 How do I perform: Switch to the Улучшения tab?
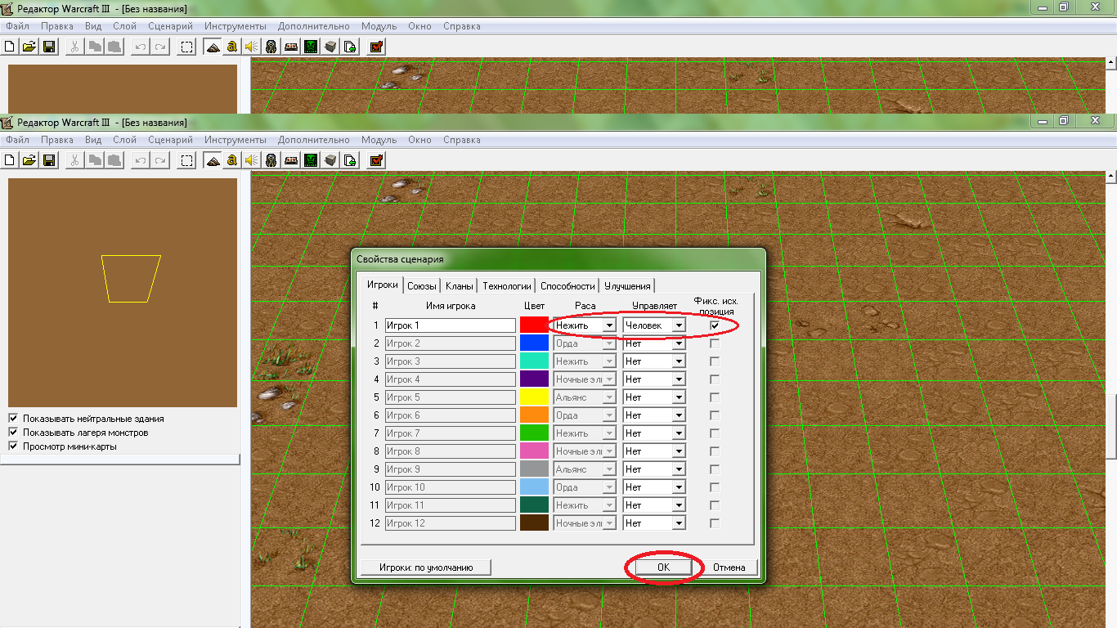tap(627, 286)
